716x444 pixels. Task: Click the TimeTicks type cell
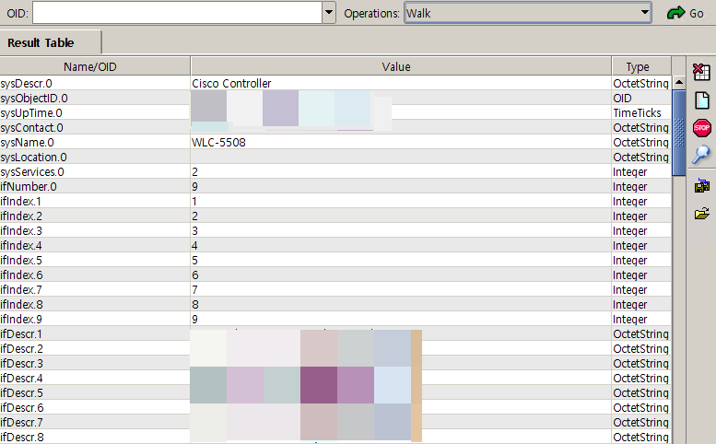(x=641, y=112)
